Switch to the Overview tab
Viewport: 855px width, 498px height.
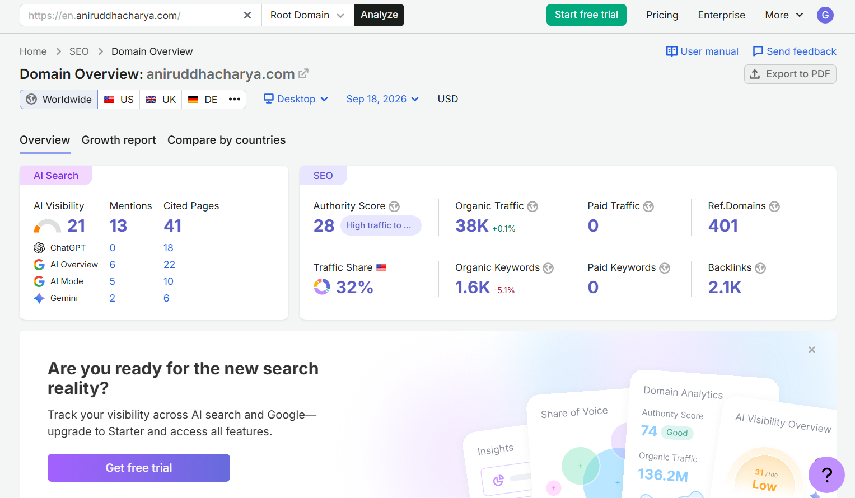pyautogui.click(x=45, y=140)
